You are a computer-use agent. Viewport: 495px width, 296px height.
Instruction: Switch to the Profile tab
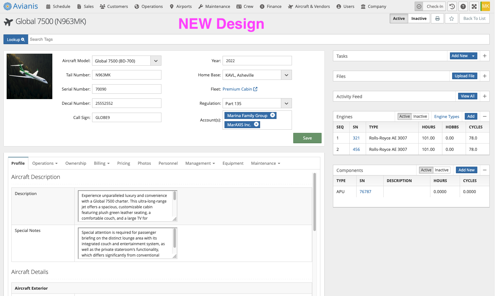[18, 163]
